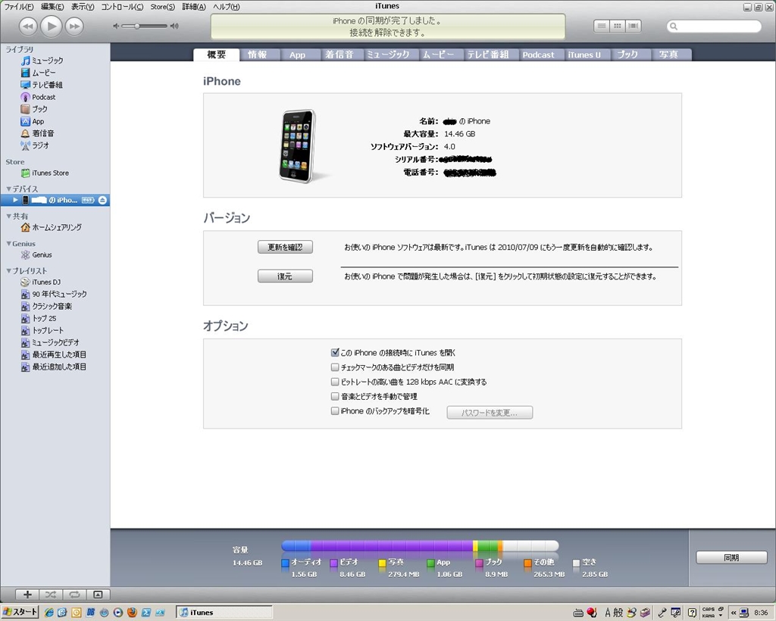The width and height of the screenshot is (776, 621).
Task: Open ブック library in sidebar
Action: (x=34, y=109)
